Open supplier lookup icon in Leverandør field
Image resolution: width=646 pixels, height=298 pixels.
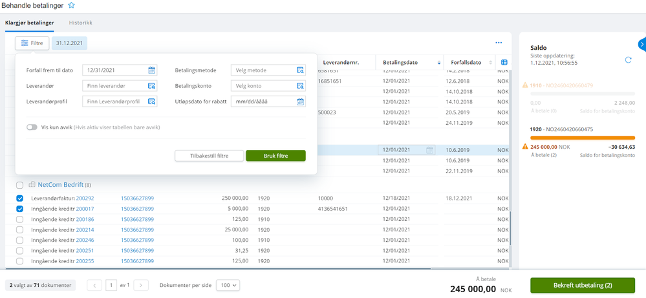point(151,86)
